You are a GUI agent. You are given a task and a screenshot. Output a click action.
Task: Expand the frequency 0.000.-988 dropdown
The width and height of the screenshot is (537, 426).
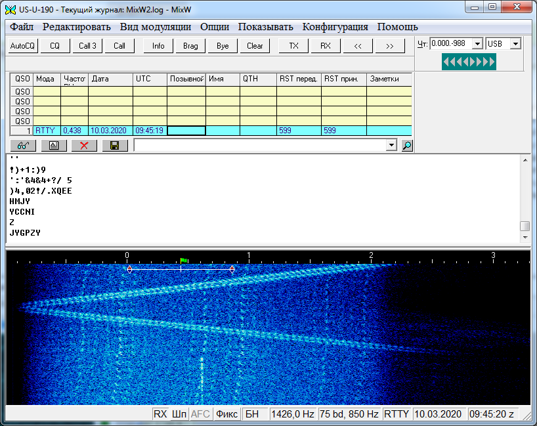coord(477,44)
